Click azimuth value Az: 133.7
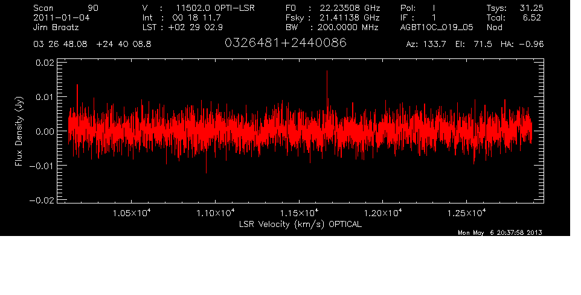Image resolution: width=581 pixels, height=295 pixels. coord(426,45)
